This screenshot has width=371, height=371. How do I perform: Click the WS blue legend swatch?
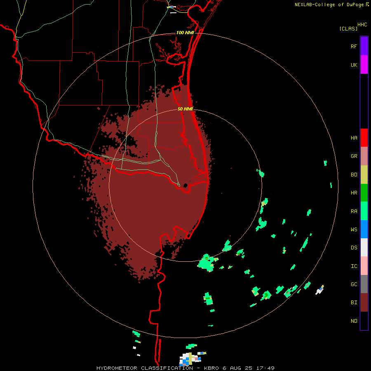364,229
